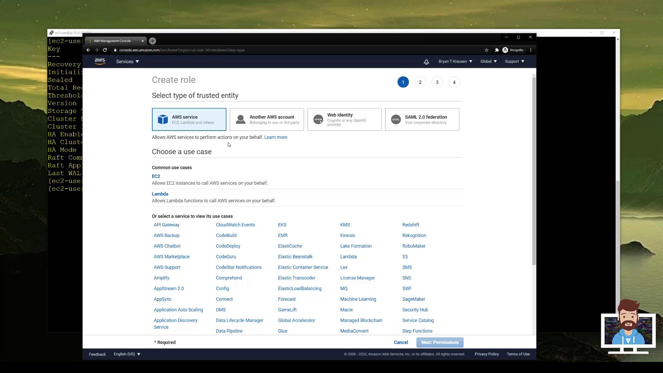Expand English (US) language selector
Viewport: 663px width, 373px height.
pos(127,354)
